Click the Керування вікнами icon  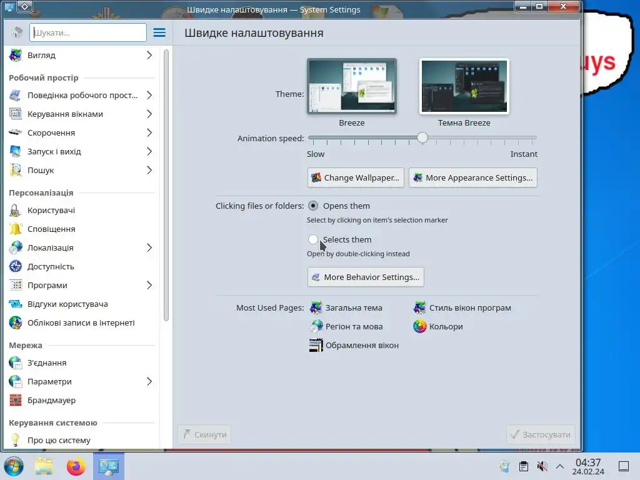[x=16, y=114]
